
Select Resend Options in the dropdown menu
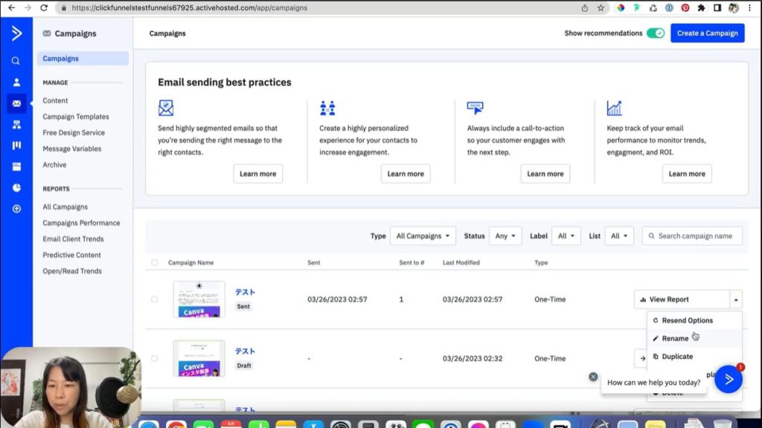(687, 320)
